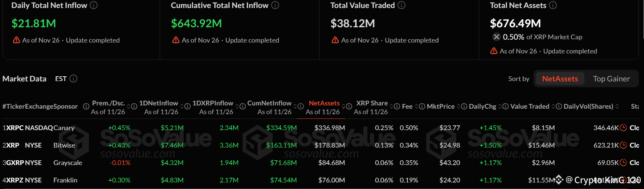This screenshot has height=189, width=644.
Task: Click info icon beside TickerExchangeSponsor header
Action: click(86, 106)
